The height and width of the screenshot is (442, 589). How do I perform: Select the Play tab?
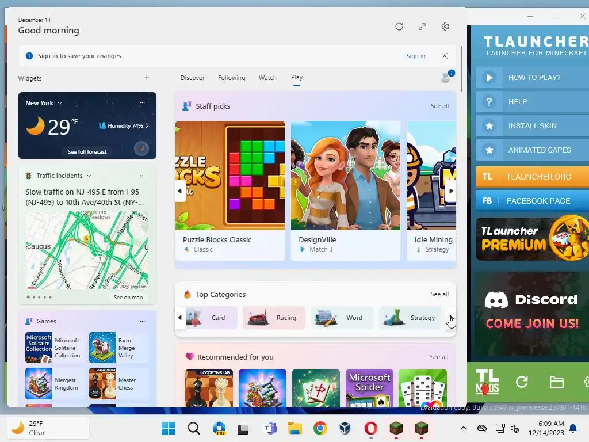297,78
